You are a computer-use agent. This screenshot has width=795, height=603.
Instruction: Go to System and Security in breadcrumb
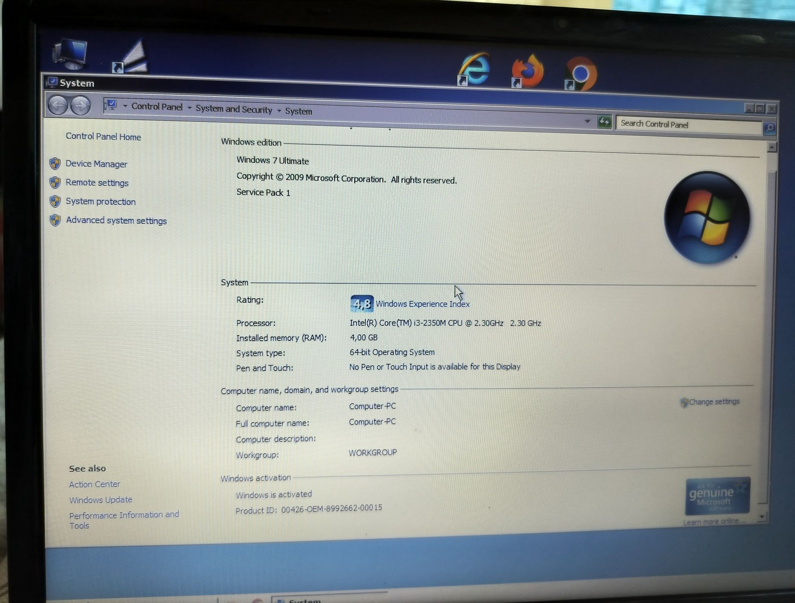coord(234,109)
